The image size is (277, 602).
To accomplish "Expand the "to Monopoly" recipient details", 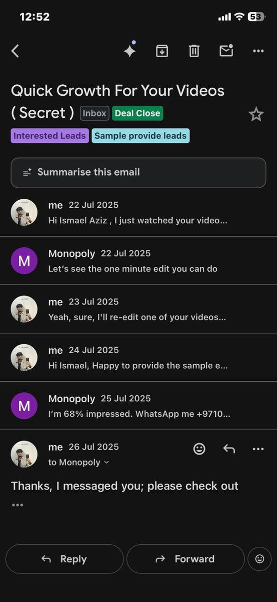I will point(78,463).
